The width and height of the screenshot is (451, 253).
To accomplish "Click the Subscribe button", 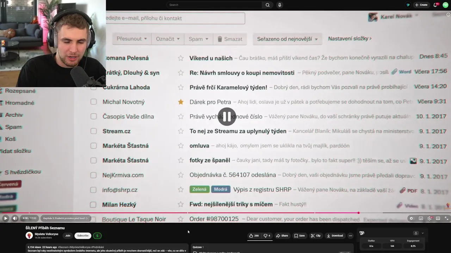I will 83,236.
